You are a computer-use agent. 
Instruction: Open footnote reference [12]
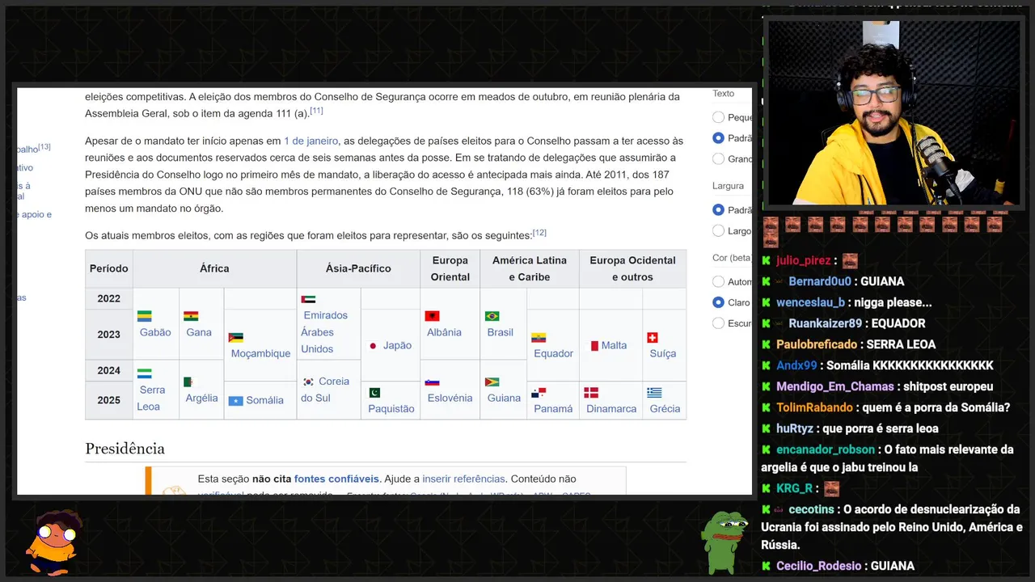point(539,233)
